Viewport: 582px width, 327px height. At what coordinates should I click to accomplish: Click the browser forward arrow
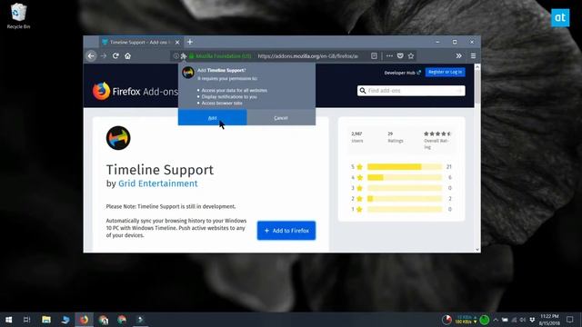point(104,56)
